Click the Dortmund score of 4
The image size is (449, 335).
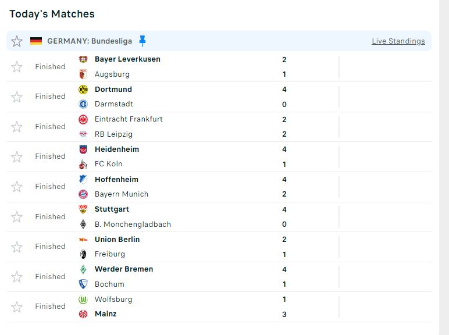point(284,90)
